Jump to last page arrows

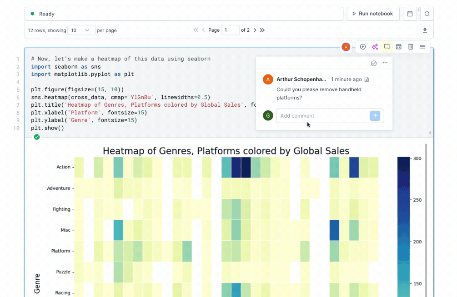coord(262,30)
